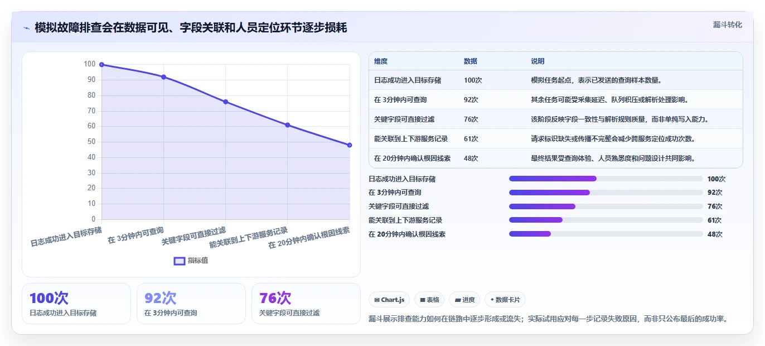Viewport: 765px width, 346px height.
Task: Open the 76次 stat card
Action: [306, 304]
